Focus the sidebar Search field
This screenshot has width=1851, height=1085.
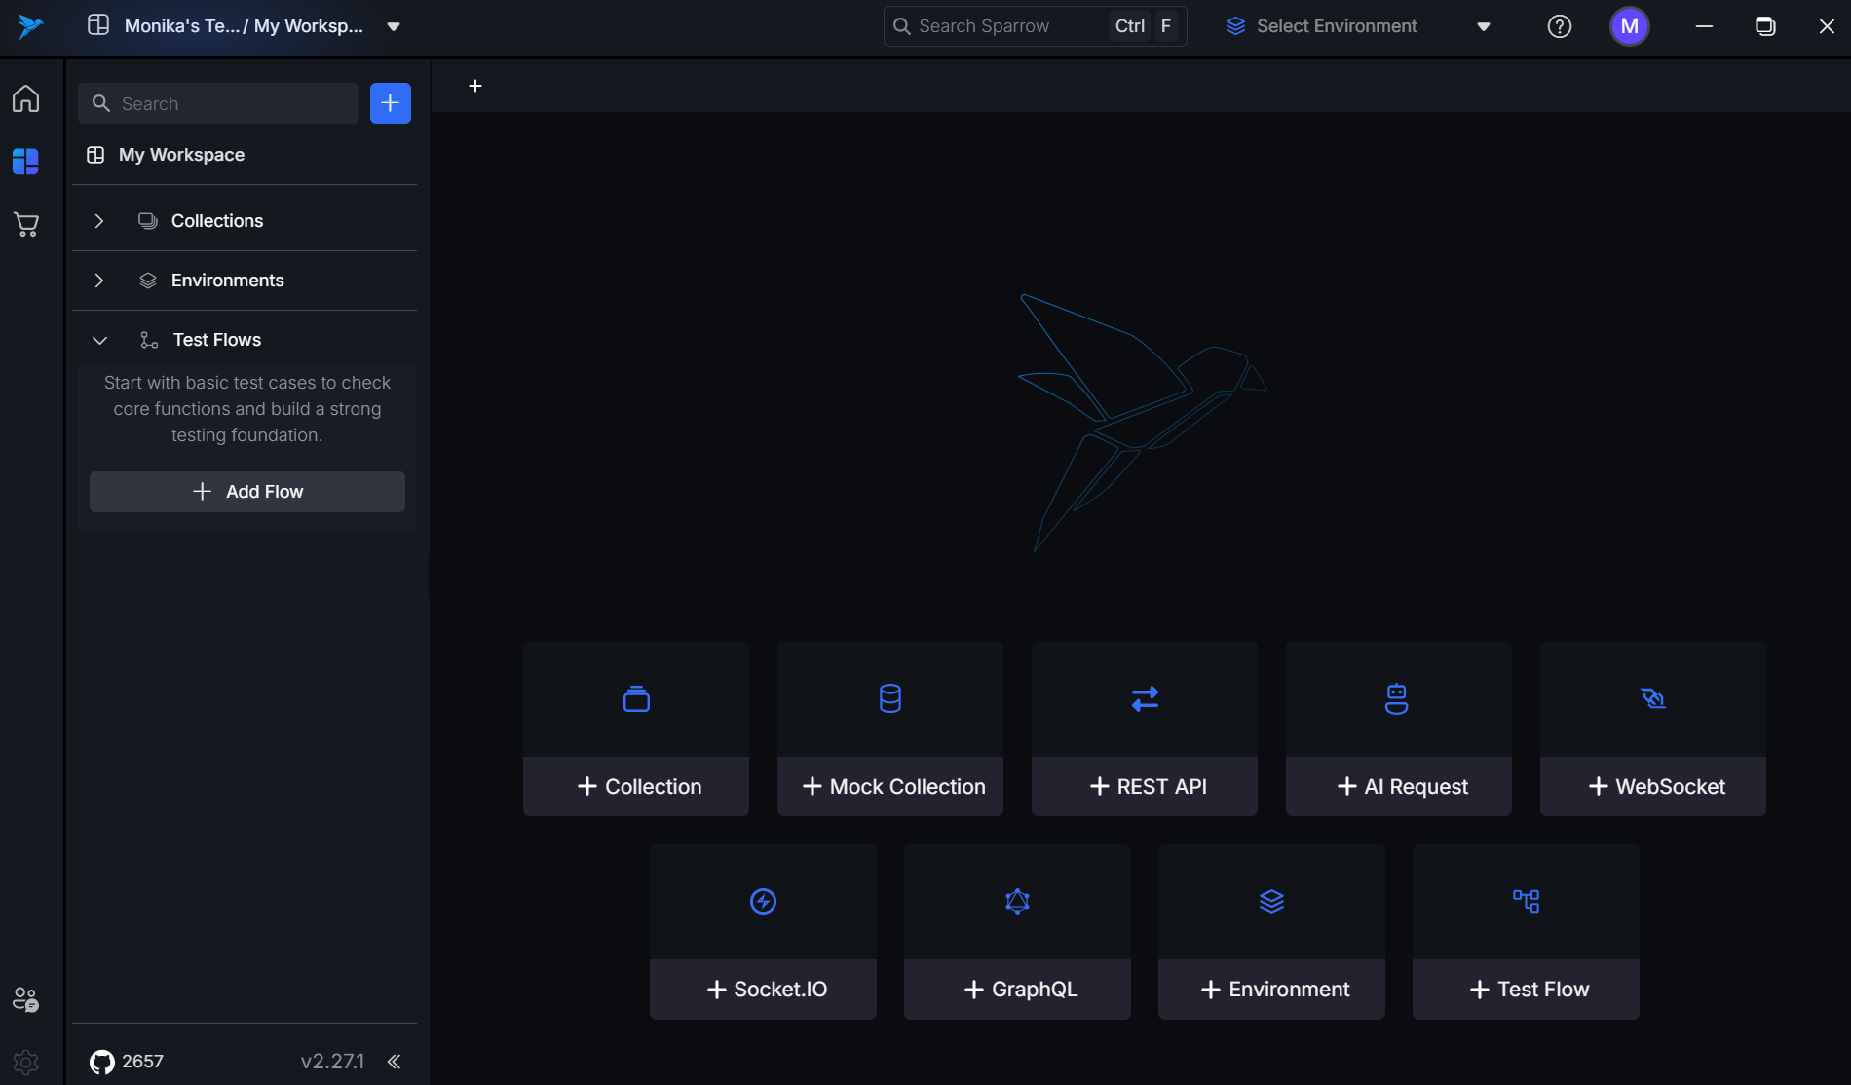click(218, 103)
